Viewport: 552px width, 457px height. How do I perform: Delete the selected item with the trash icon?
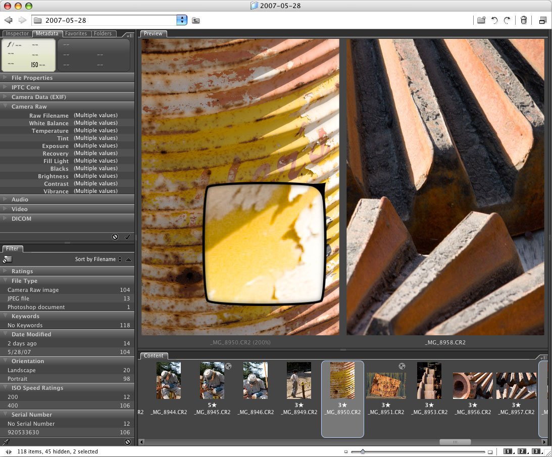524,20
